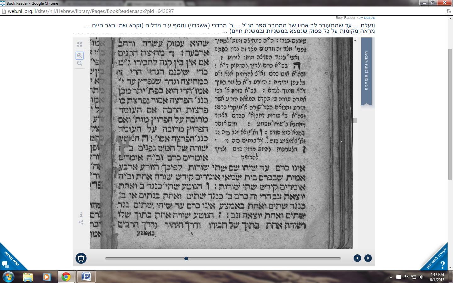This screenshot has width=453, height=283.
Task: Click the viewer scrollbar up arrow
Action: [x=355, y=40]
